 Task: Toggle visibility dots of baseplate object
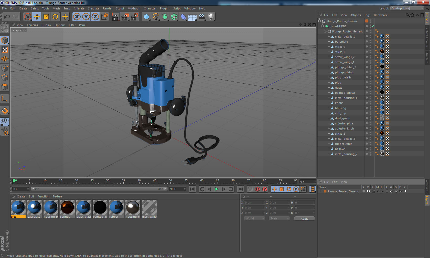[370, 41]
